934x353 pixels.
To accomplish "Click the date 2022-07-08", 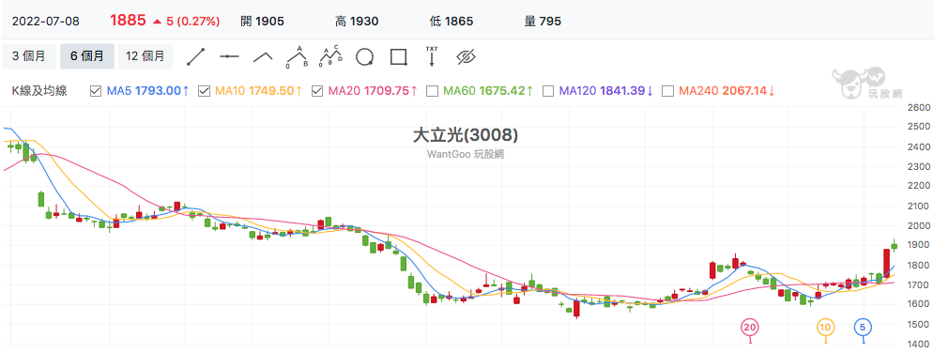I will click(x=45, y=22).
